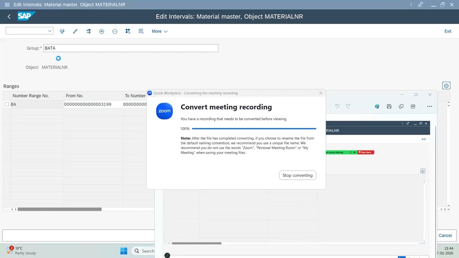Click the left chevron in SAP title bar
Image resolution: width=459 pixels, height=258 pixels.
pyautogui.click(x=411, y=5)
